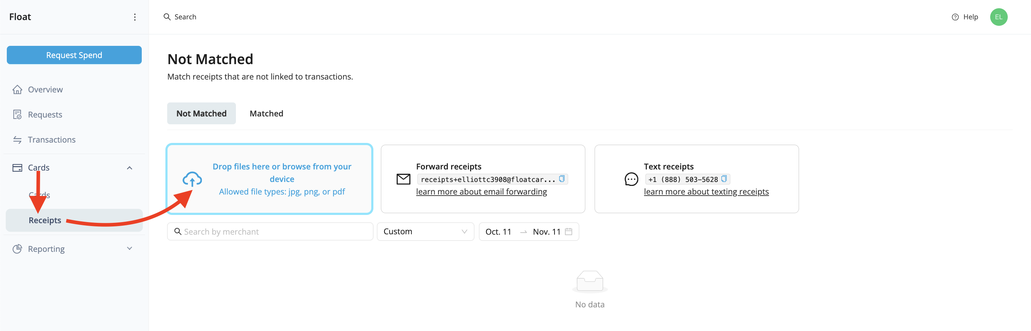Open the Custom date range dropdown
The width and height of the screenshot is (1031, 331).
(x=425, y=232)
